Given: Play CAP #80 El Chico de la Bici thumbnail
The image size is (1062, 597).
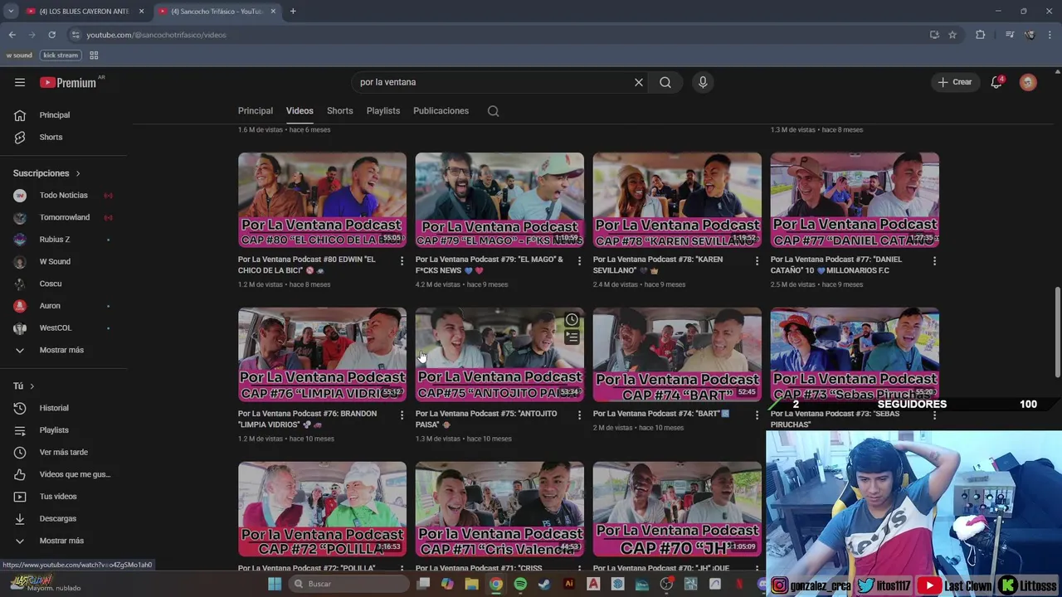Looking at the screenshot, I should coord(322,200).
